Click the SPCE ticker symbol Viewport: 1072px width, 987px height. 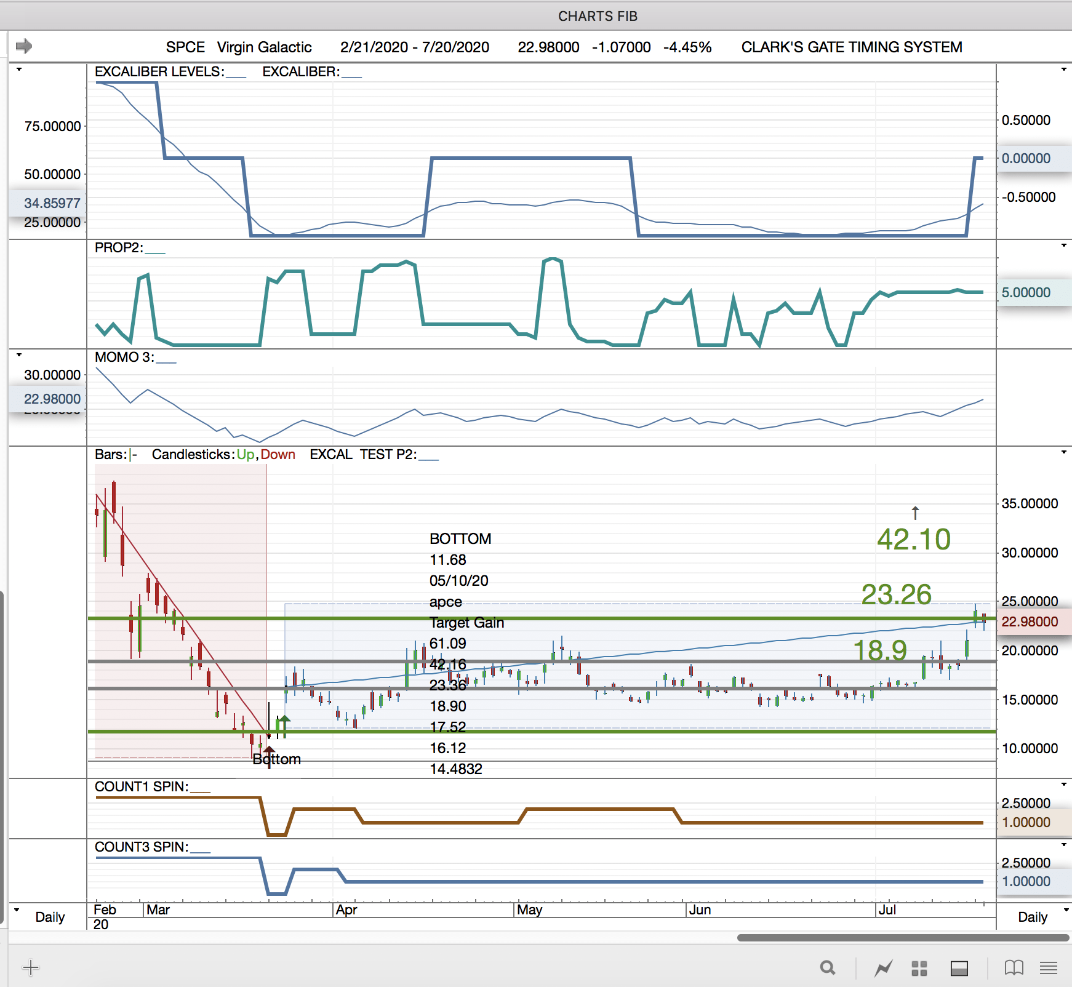click(x=185, y=47)
